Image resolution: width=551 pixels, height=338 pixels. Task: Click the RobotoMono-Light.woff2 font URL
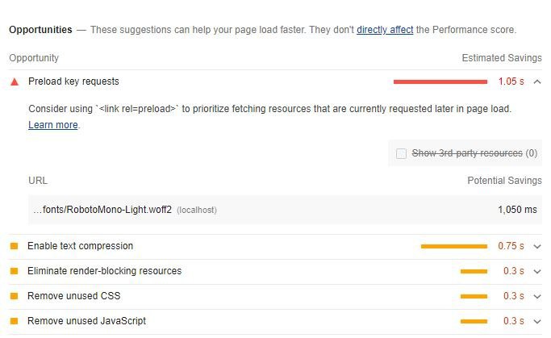pyautogui.click(x=102, y=210)
